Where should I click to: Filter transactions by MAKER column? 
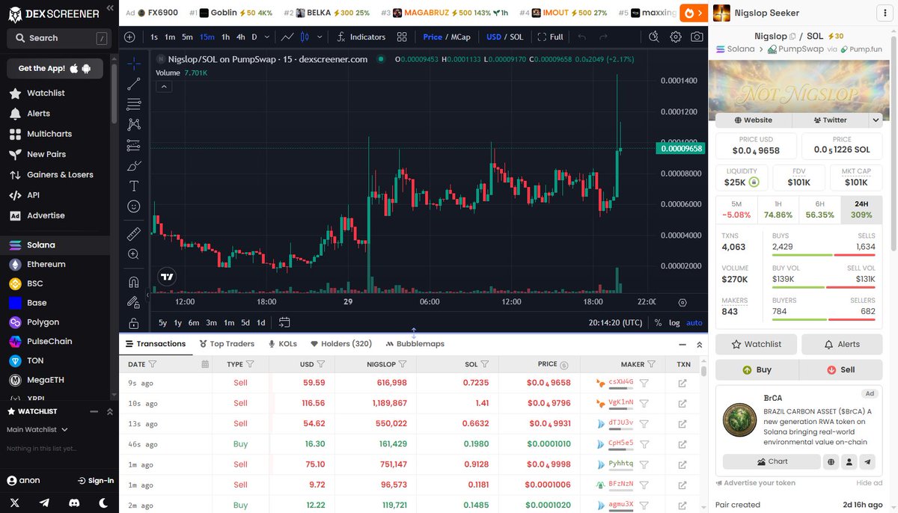coord(651,364)
